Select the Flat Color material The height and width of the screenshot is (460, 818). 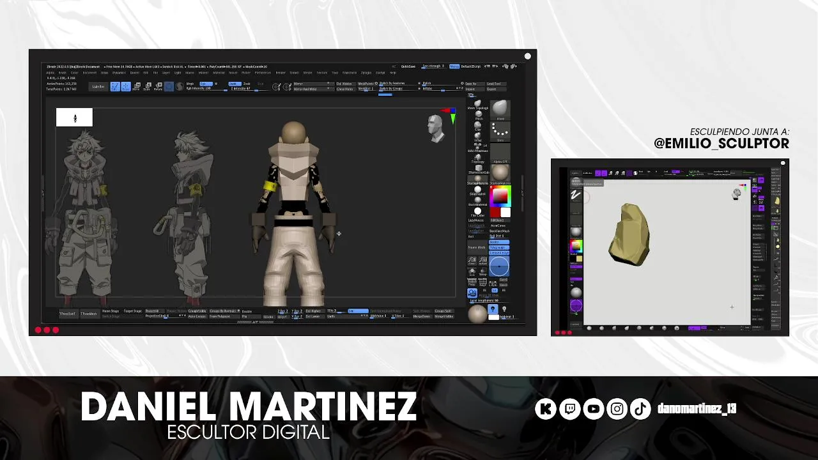click(477, 212)
